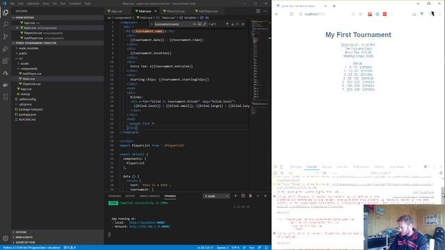Open the Vue devtools extension icon in browser toolbar
Screen dimensions: 445x250
tap(422, 14)
